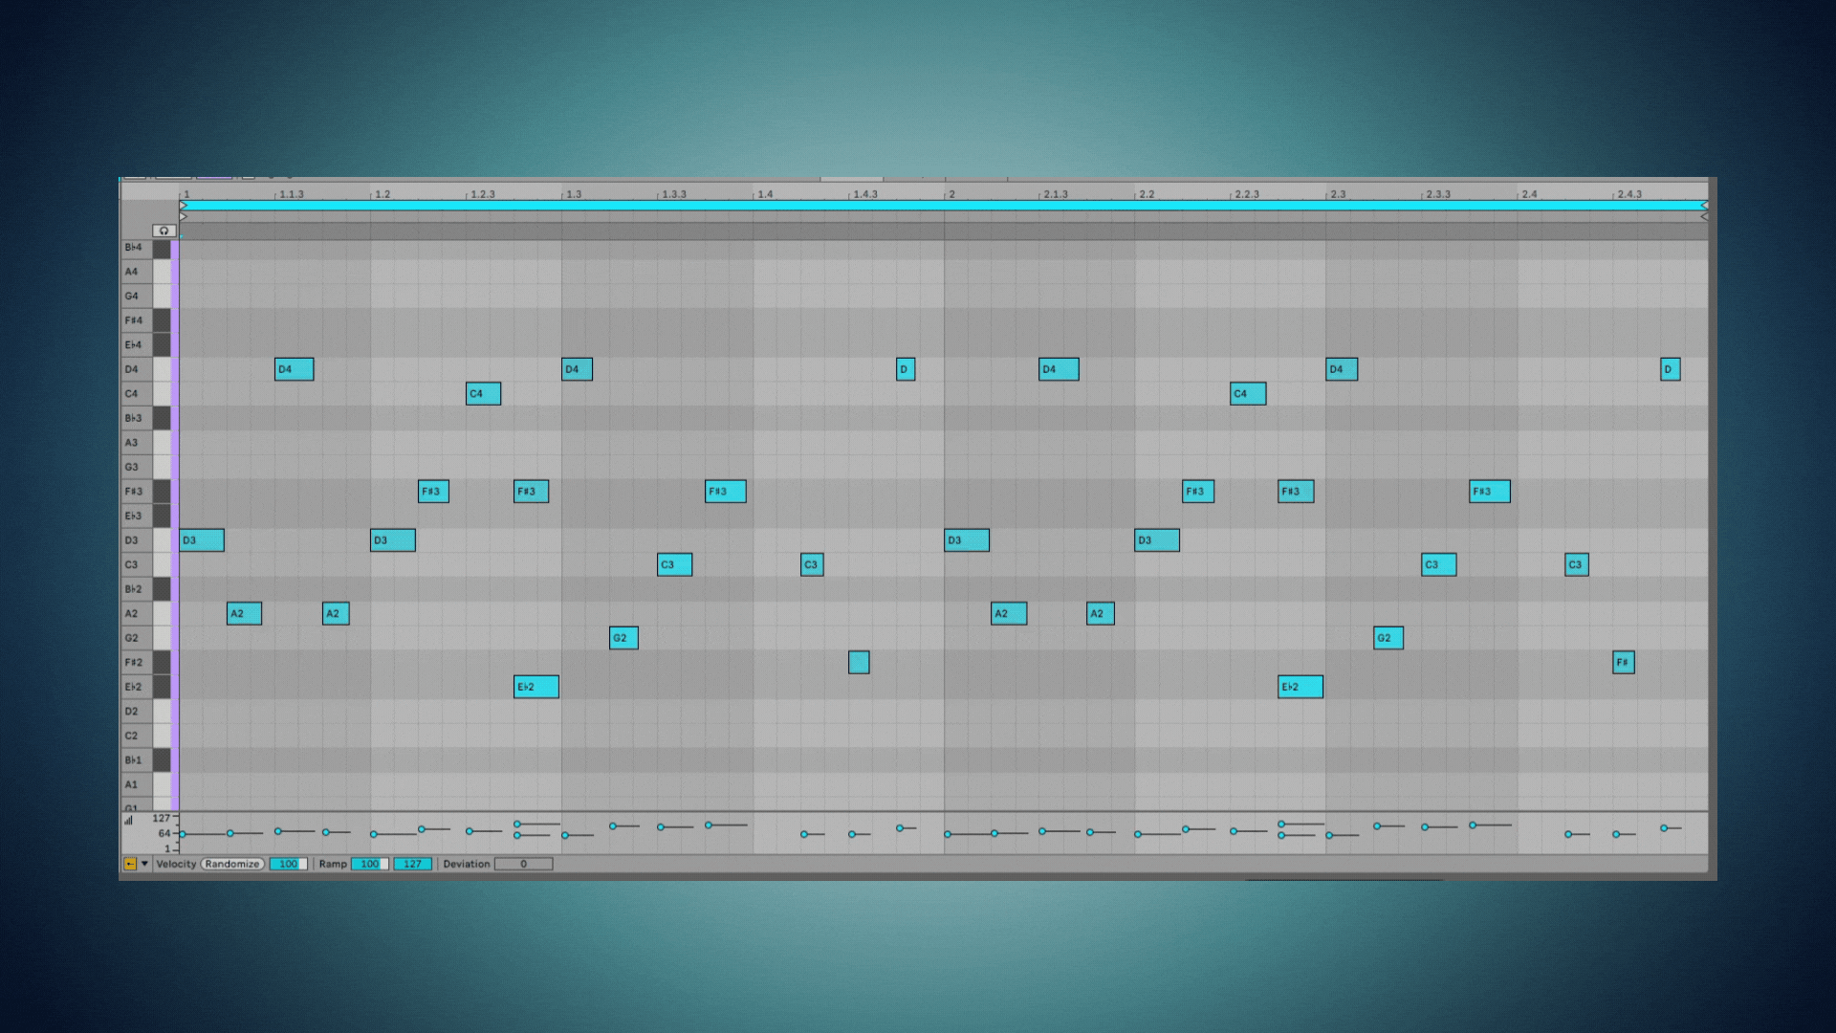Click the clip start marker triangle
This screenshot has height=1033, width=1836.
[x=183, y=216]
